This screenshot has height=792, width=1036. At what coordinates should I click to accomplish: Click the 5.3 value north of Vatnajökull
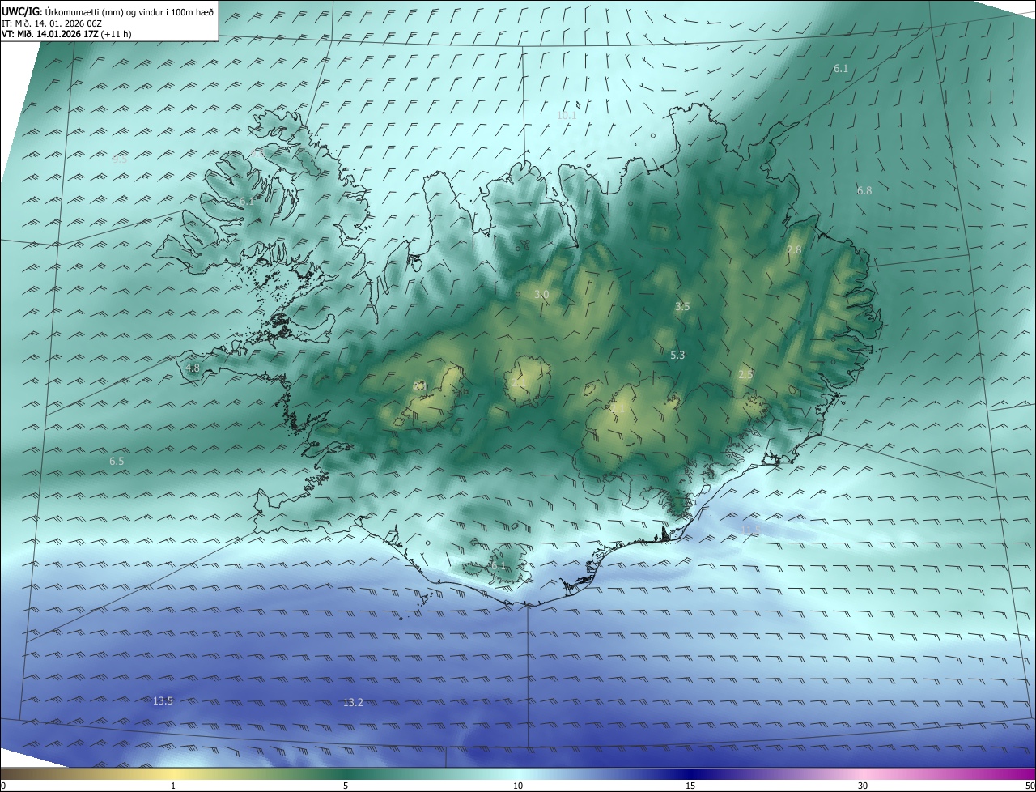pos(677,355)
